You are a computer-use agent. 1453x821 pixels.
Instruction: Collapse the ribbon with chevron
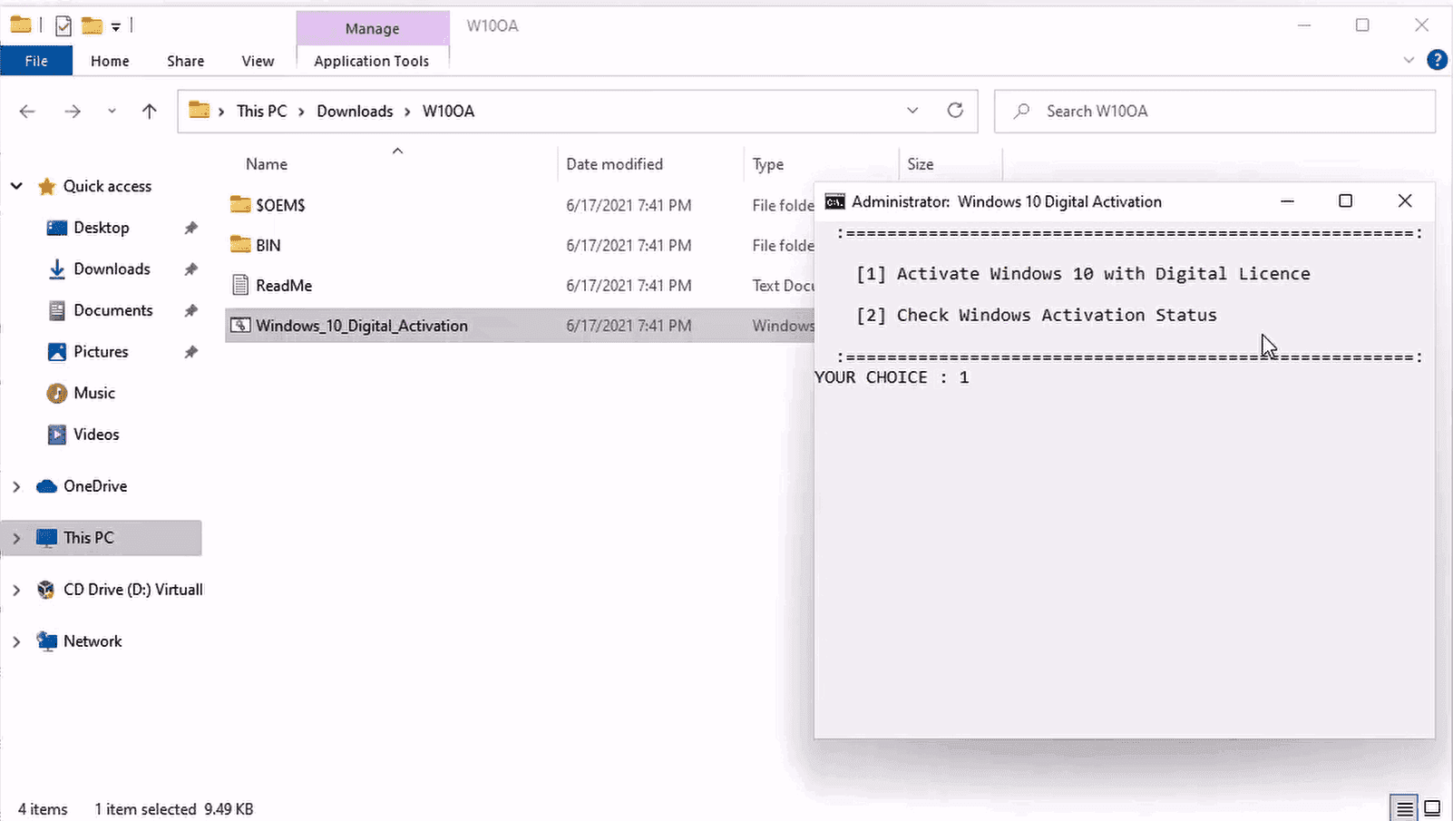(1409, 60)
